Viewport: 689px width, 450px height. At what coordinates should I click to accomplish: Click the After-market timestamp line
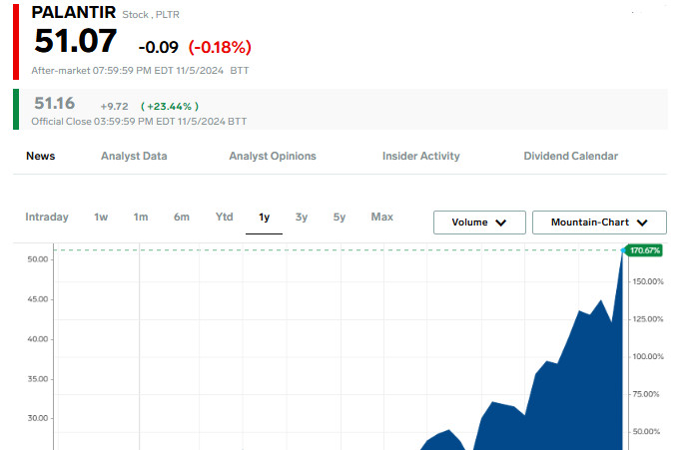point(140,71)
